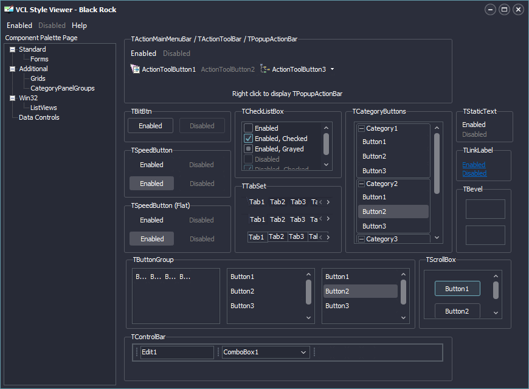Click the Edit1 control bar grip handle
Image resolution: width=529 pixels, height=389 pixels.
click(x=137, y=352)
